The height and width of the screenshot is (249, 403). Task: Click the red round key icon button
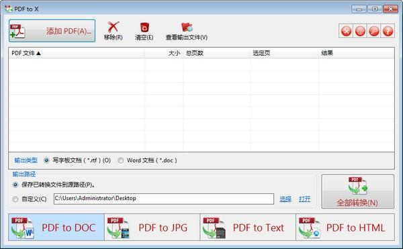click(373, 31)
